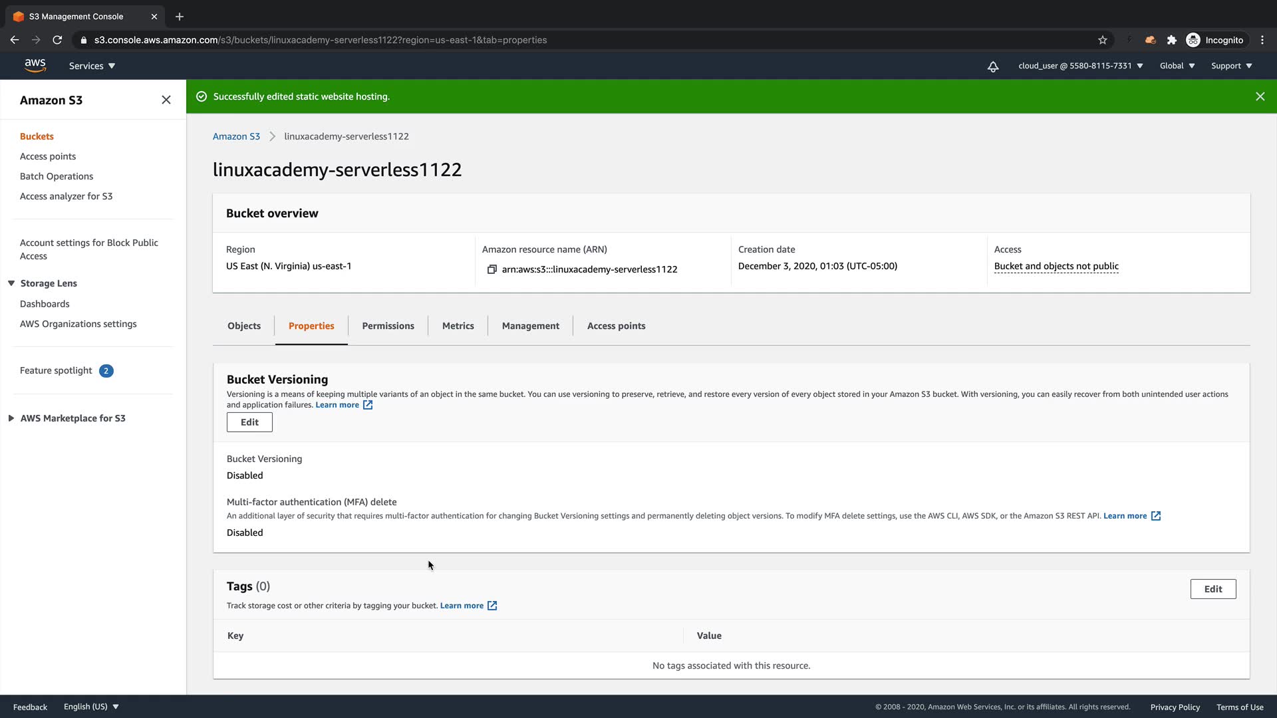Bookmark page with star icon
Viewport: 1277px width, 718px height.
(x=1103, y=40)
